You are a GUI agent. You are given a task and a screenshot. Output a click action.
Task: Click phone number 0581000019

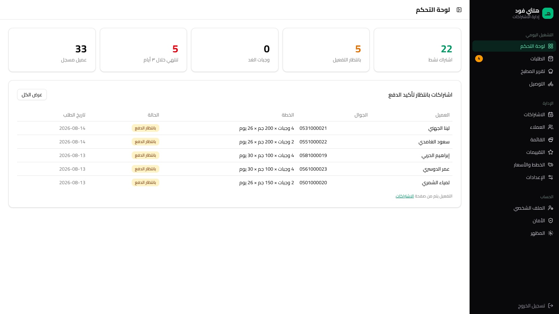[x=313, y=155]
